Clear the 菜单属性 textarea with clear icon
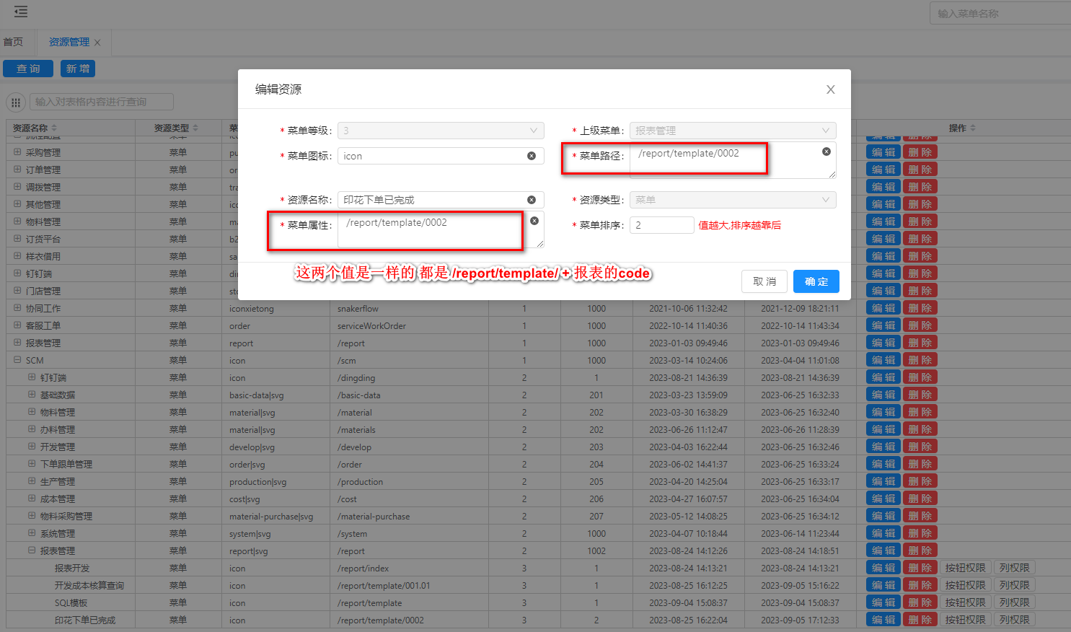The width and height of the screenshot is (1071, 632). 534,221
